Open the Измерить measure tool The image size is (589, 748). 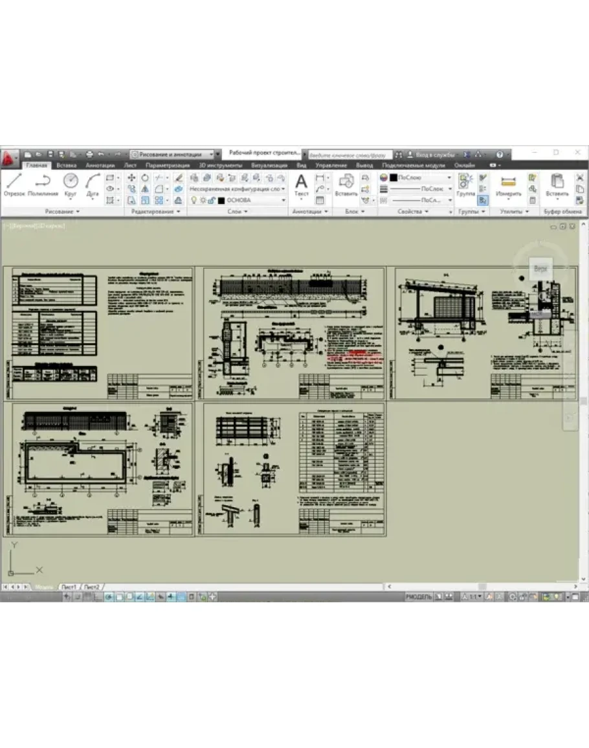tap(508, 184)
